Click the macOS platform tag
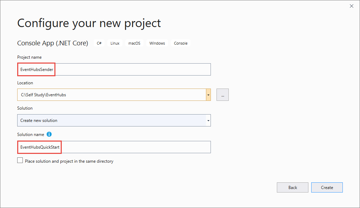 [x=134, y=43]
